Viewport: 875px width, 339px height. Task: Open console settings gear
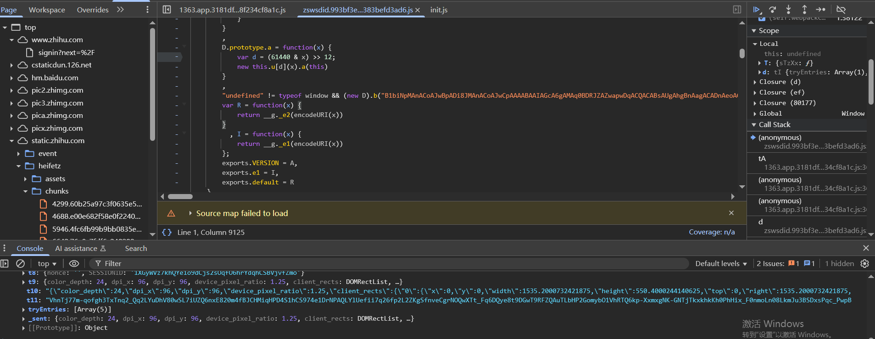click(864, 263)
